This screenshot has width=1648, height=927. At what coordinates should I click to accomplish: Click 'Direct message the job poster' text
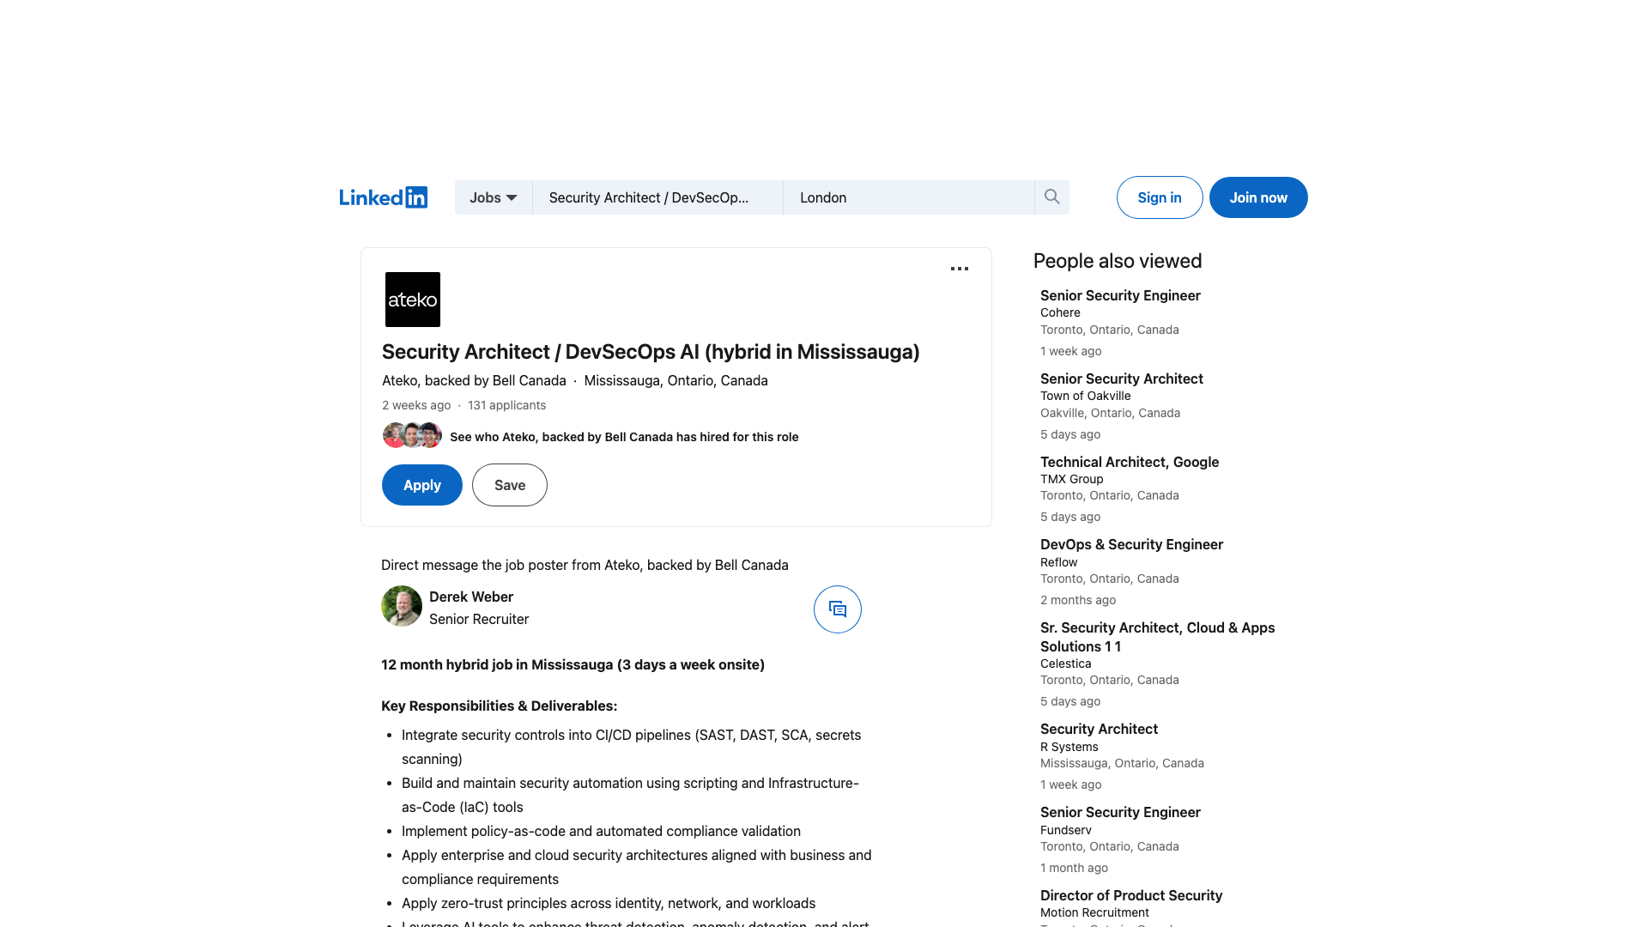585,565
